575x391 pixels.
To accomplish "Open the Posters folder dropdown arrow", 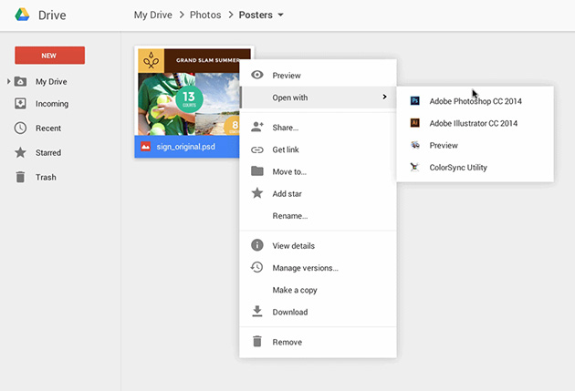I will coord(280,15).
